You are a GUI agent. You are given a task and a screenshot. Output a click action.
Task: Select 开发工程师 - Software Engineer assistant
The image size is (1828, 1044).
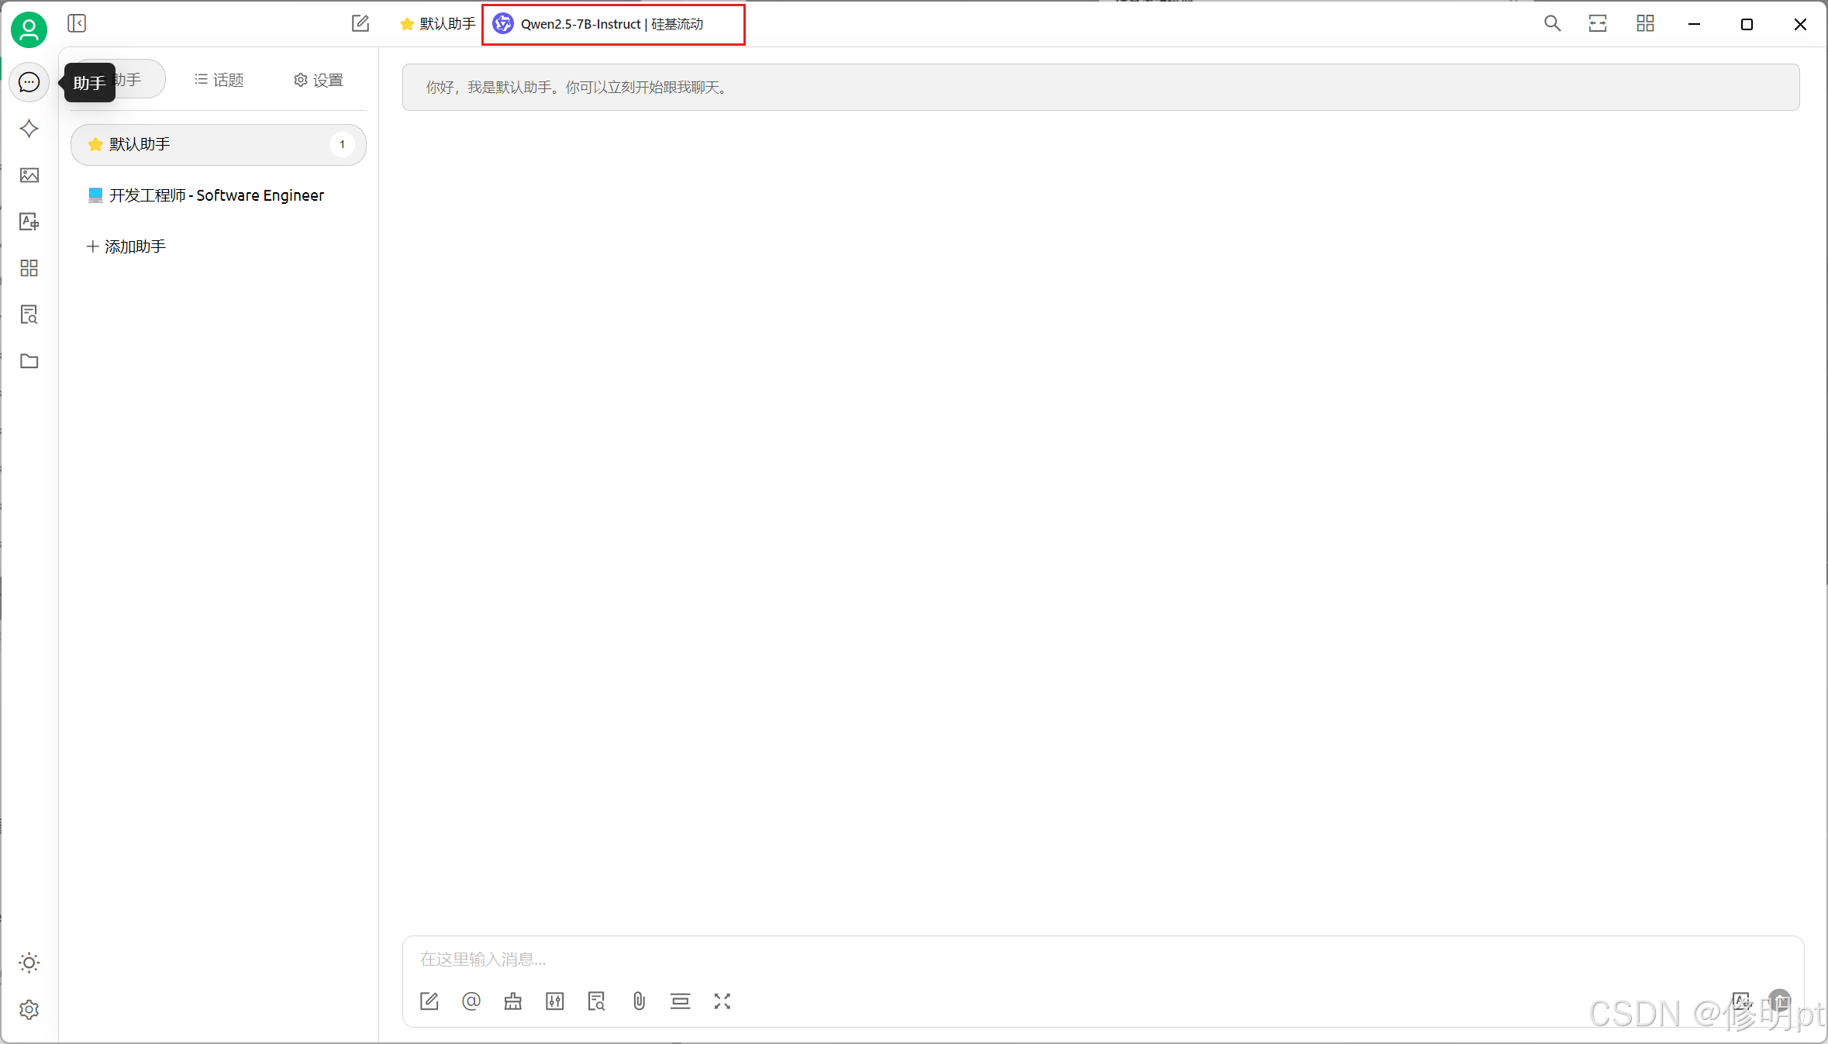click(216, 195)
